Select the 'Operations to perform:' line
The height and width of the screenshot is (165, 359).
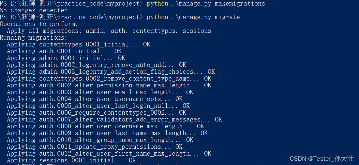point(39,24)
